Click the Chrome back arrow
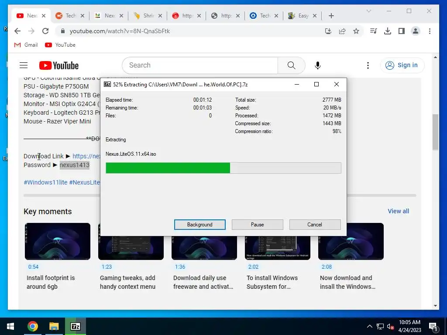Viewport: 447px width, 335px height. click(x=17, y=31)
